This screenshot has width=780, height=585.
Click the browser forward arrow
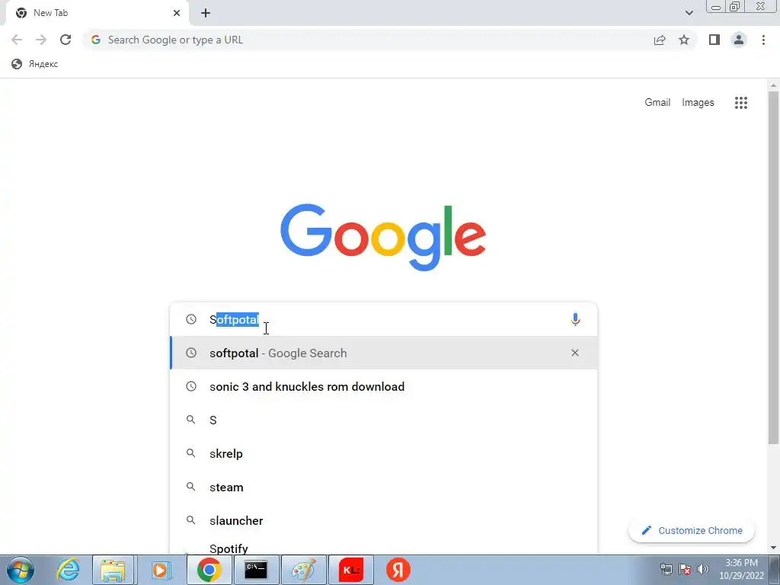[x=41, y=40]
